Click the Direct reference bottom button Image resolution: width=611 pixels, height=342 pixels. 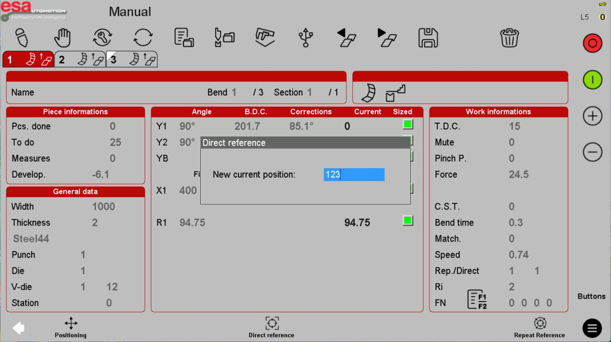[x=271, y=328]
